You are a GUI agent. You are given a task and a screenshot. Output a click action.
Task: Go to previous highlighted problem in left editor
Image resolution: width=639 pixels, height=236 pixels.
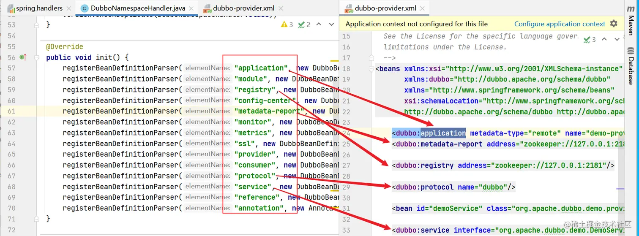319,25
